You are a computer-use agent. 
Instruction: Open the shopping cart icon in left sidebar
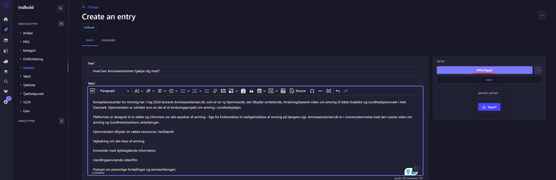click(x=6, y=92)
